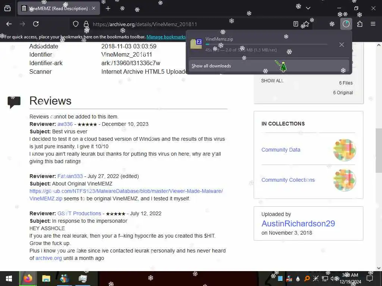Click the Community Collections thumbnail
This screenshot has height=286, width=382.
coord(344,180)
